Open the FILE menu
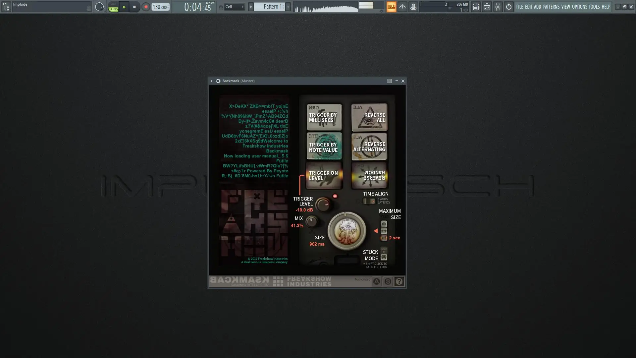 pyautogui.click(x=519, y=7)
